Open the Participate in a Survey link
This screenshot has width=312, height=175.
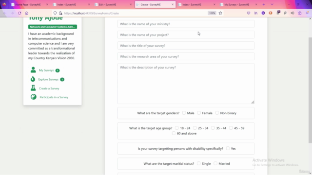(54, 97)
